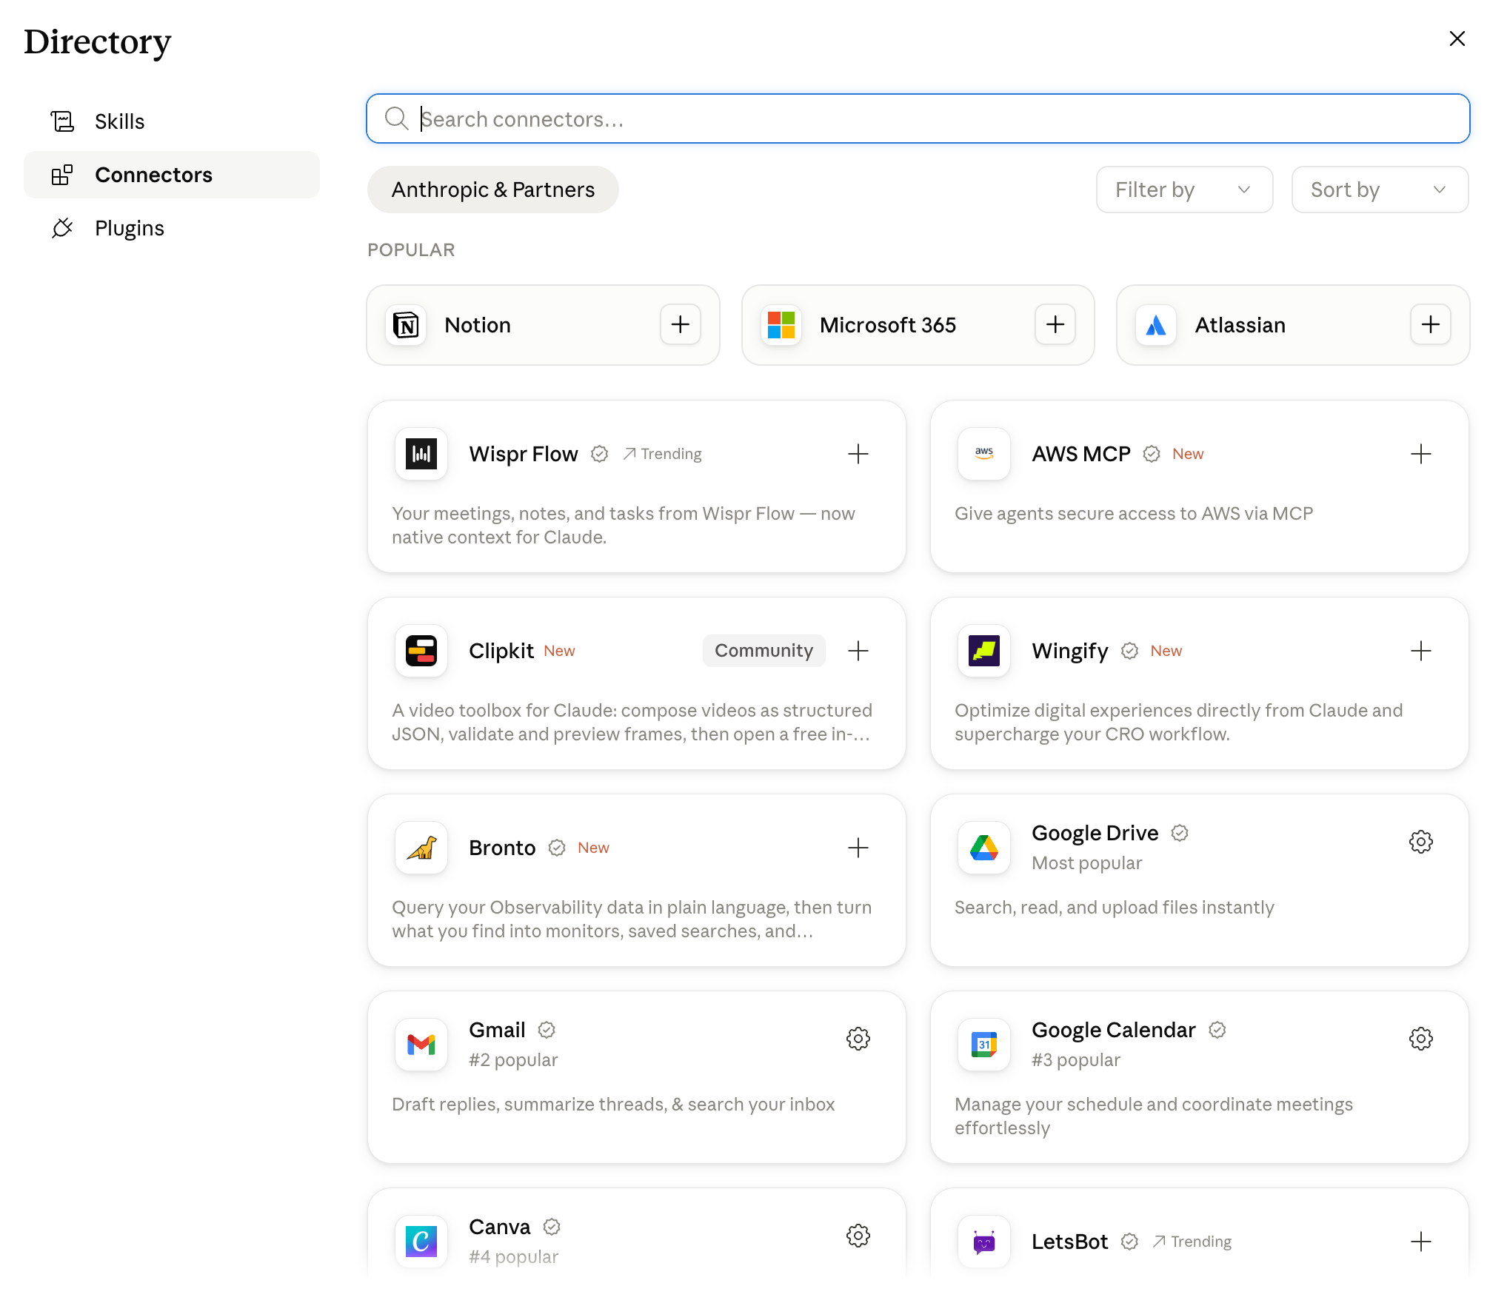Add the Microsoft 365 connector
Screen dimensions: 1490x1303
[x=1055, y=325]
